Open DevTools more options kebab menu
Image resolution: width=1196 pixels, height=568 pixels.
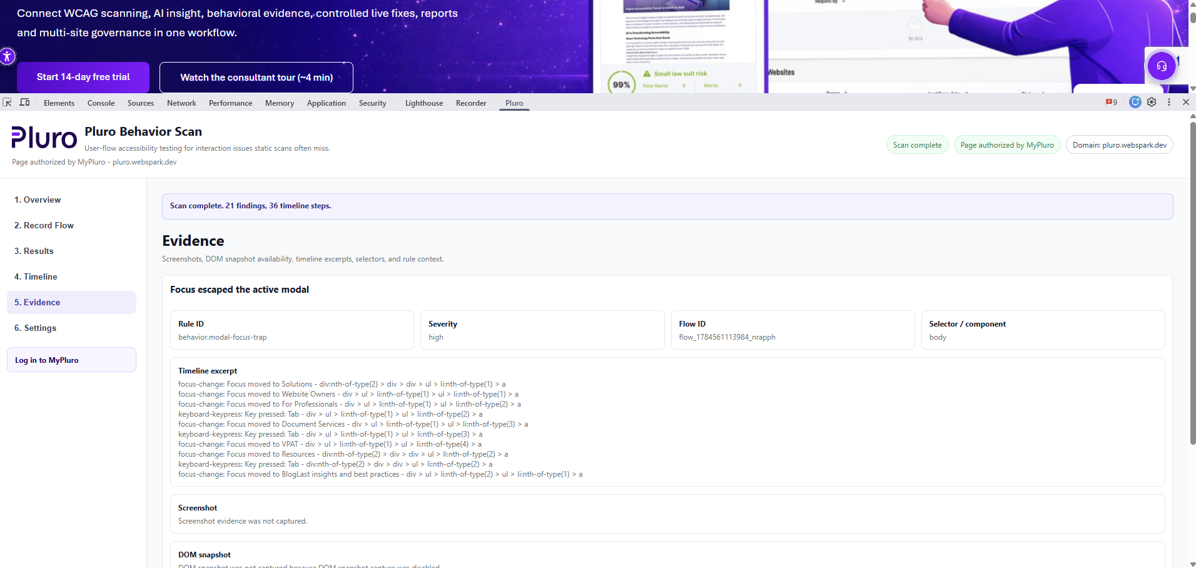click(x=1169, y=102)
